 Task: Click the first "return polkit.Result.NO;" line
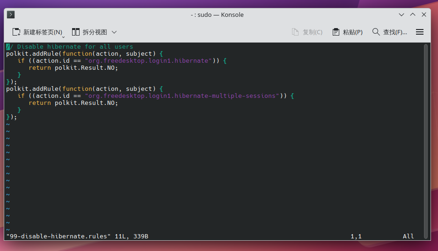(73, 67)
